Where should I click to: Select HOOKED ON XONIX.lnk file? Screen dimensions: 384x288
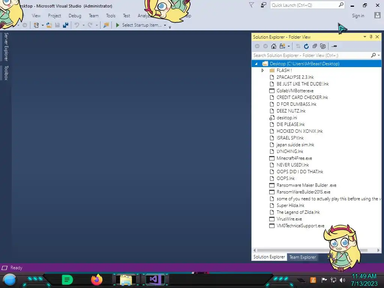pyautogui.click(x=300, y=131)
